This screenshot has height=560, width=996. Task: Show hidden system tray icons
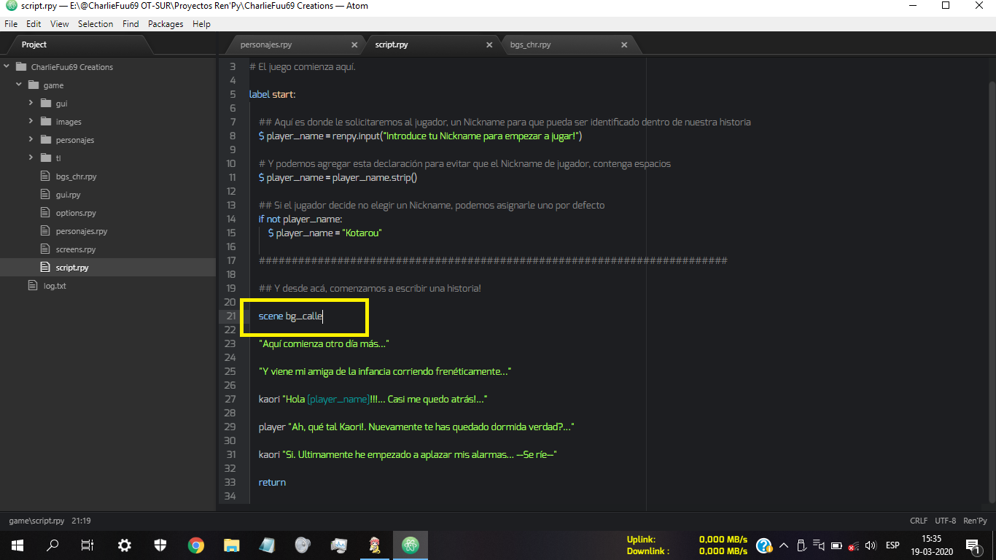(x=784, y=545)
